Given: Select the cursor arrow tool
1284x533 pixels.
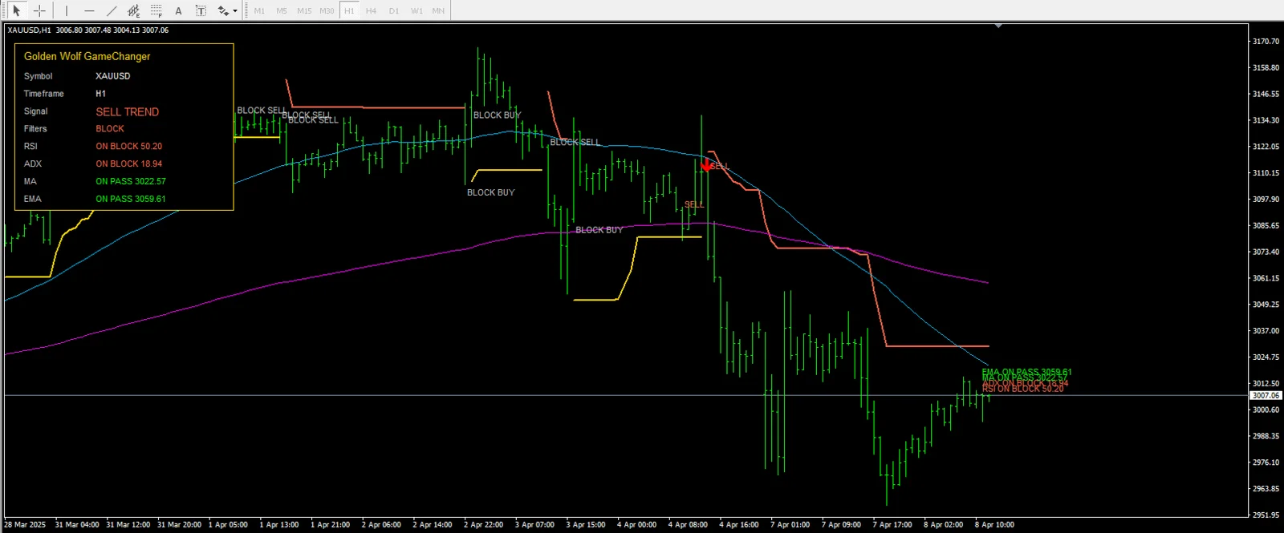Looking at the screenshot, I should [16, 10].
